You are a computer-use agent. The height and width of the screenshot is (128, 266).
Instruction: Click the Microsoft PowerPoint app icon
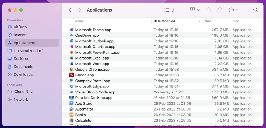71,52
